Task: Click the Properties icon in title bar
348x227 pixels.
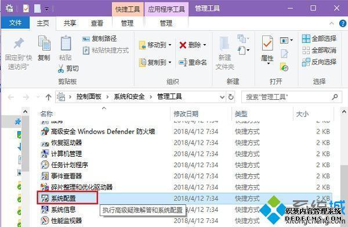Action: pos(26,9)
